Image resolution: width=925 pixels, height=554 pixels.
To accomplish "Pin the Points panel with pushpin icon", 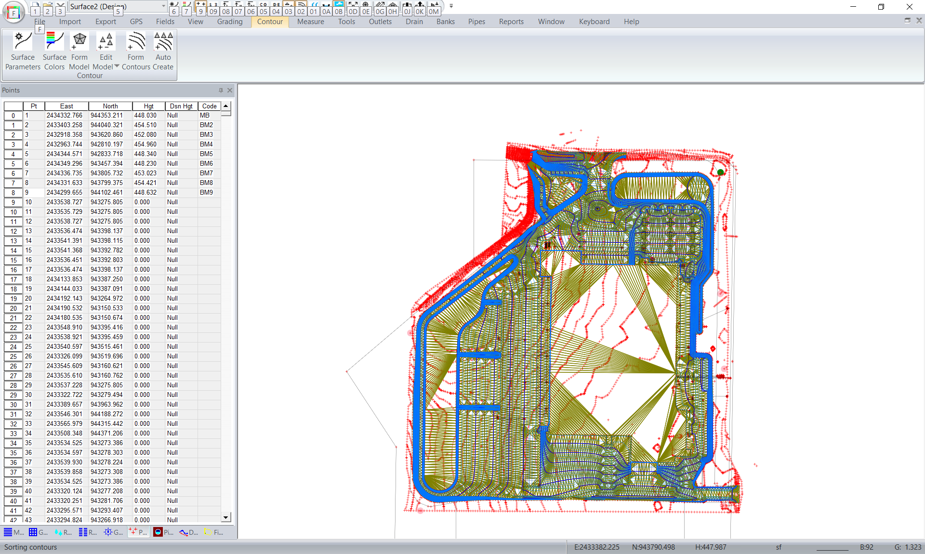I will tap(221, 91).
